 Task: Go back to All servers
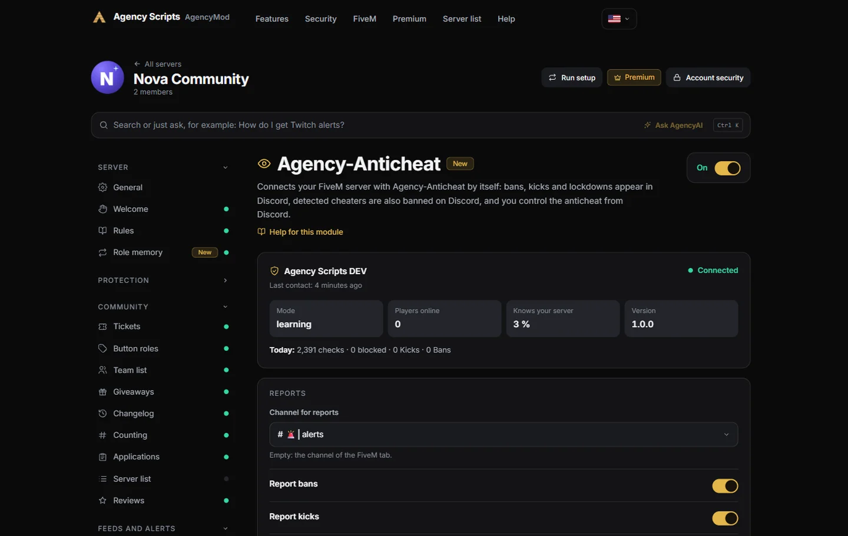pos(158,64)
